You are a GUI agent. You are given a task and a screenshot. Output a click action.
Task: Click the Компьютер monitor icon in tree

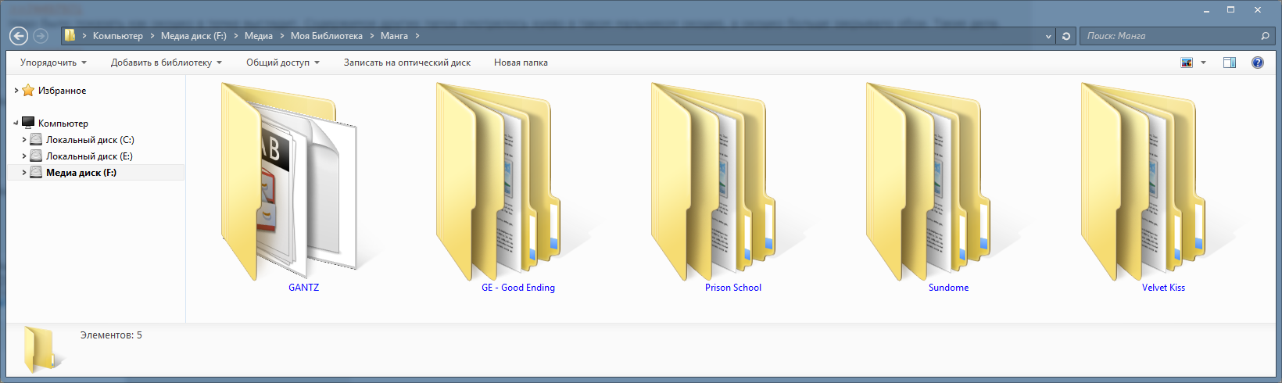pyautogui.click(x=28, y=123)
